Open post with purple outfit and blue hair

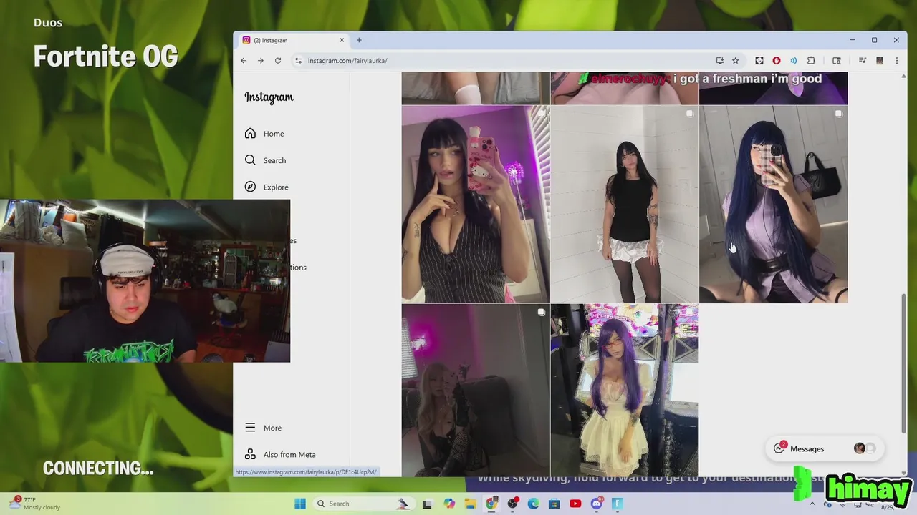pos(773,205)
